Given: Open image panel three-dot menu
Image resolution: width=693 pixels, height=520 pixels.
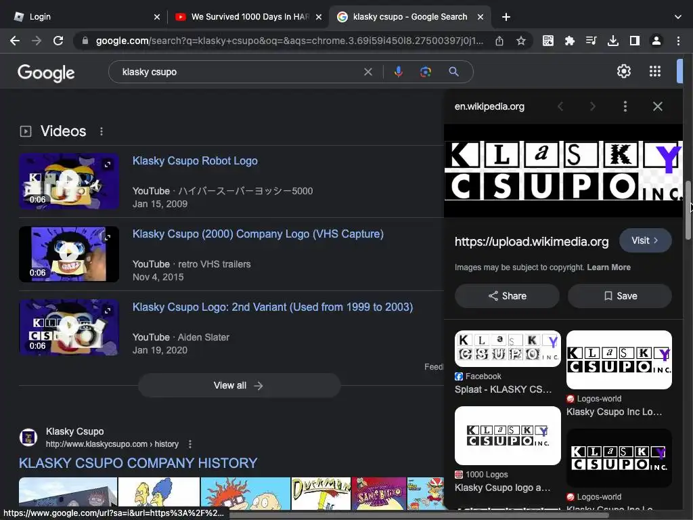Looking at the screenshot, I should coord(625,106).
